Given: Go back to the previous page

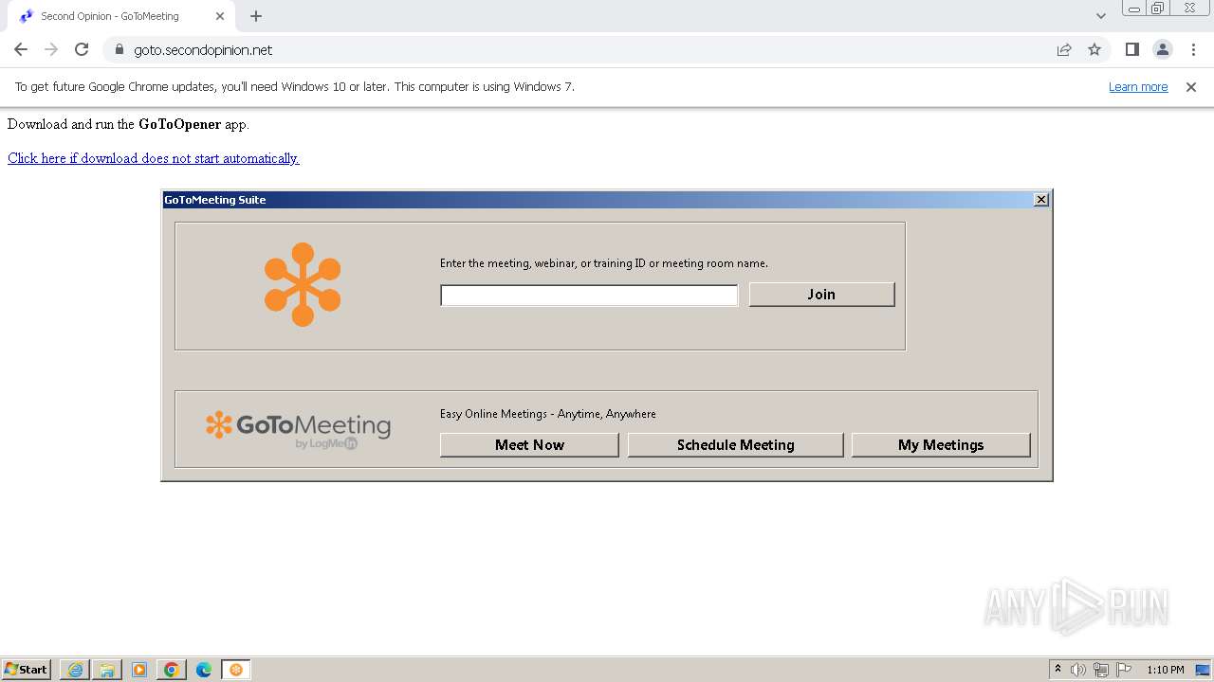Looking at the screenshot, I should (x=21, y=49).
